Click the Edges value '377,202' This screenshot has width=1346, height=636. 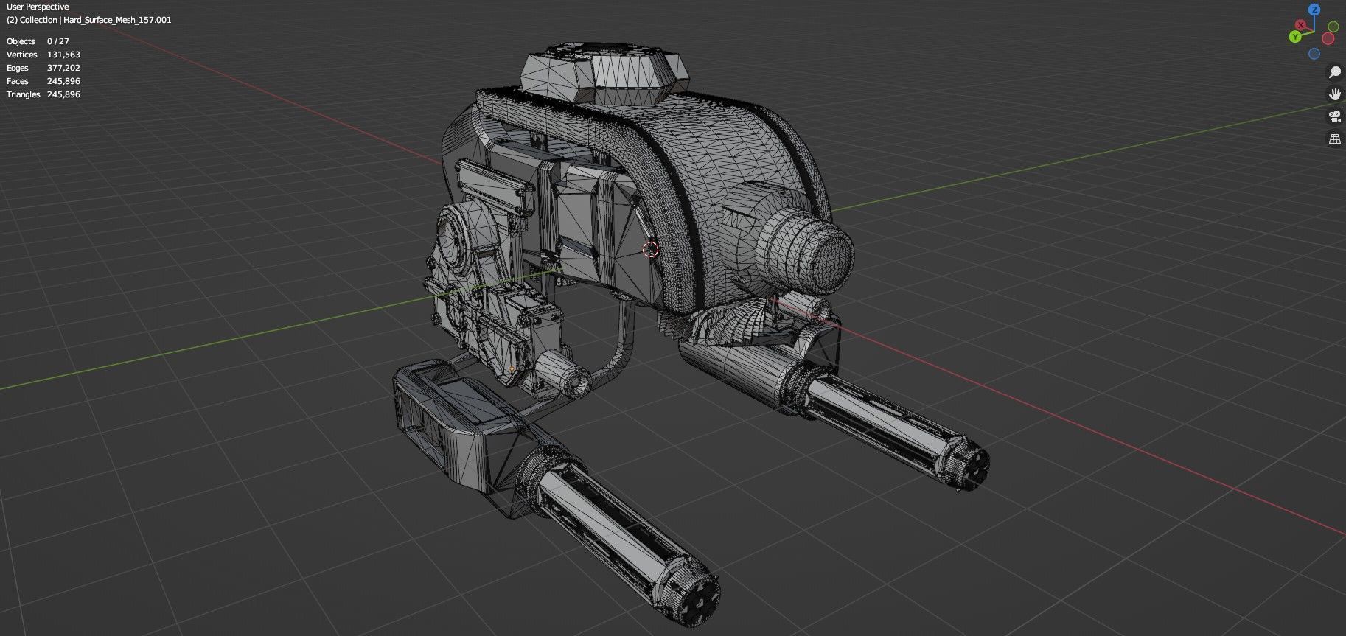[63, 68]
